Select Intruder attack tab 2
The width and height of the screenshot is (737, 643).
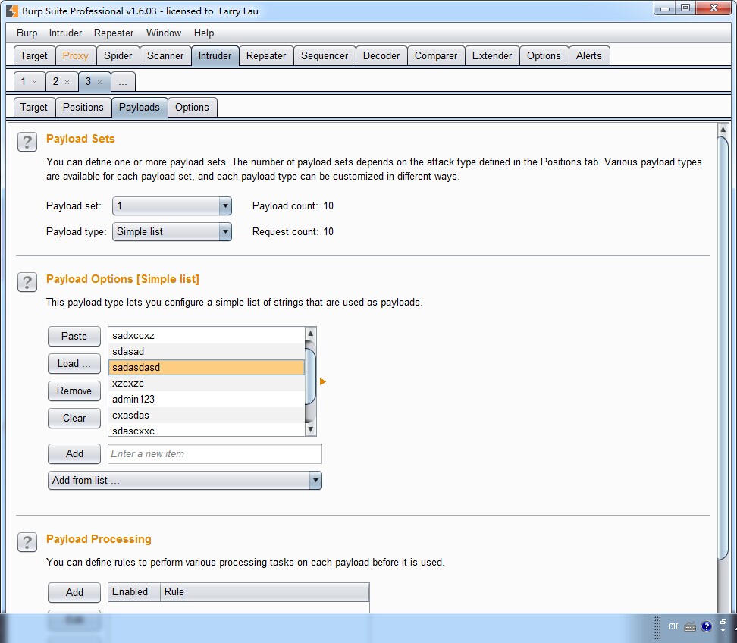(55, 82)
